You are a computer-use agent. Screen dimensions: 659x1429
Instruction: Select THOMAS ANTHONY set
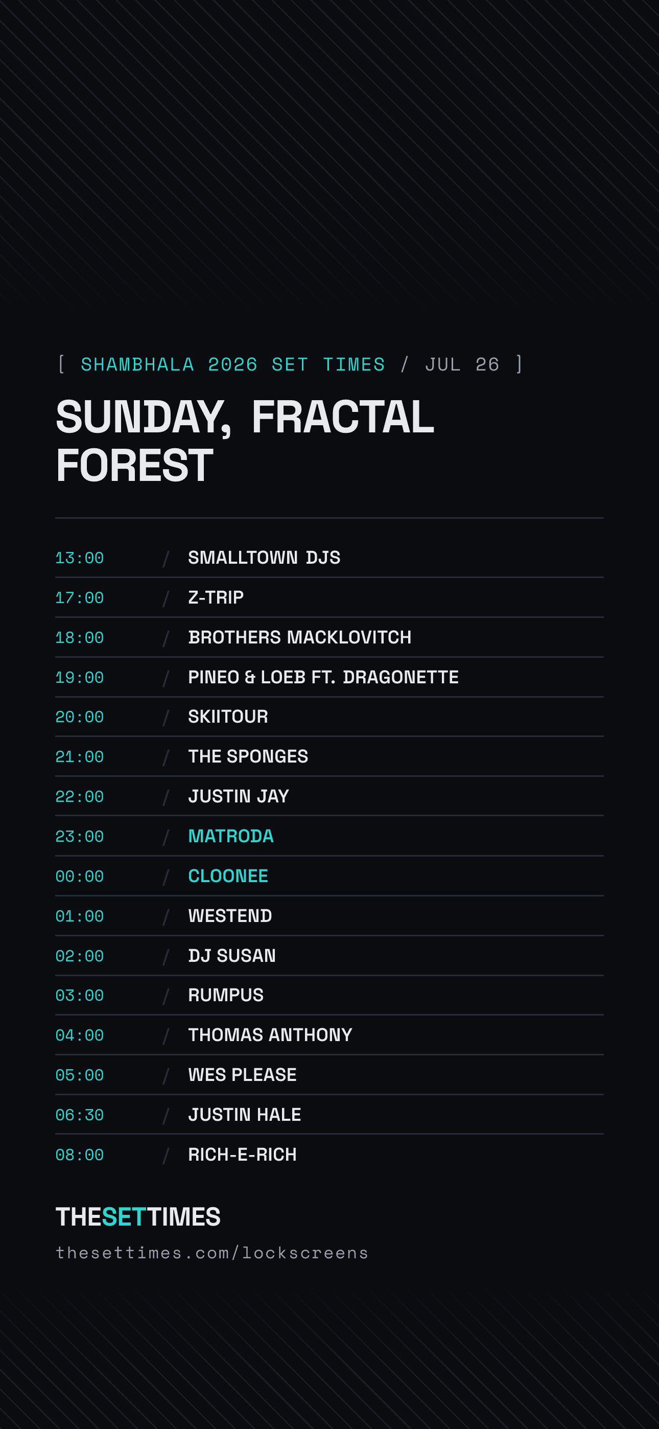pos(329,1035)
